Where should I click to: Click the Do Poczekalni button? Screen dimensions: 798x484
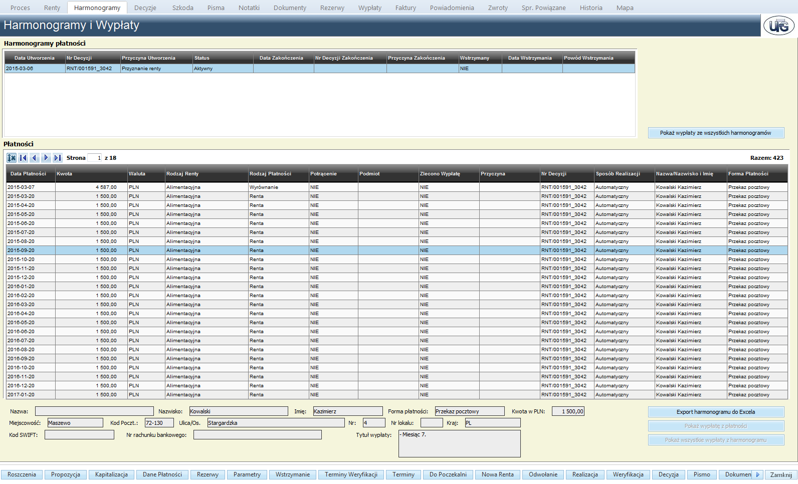click(x=448, y=474)
